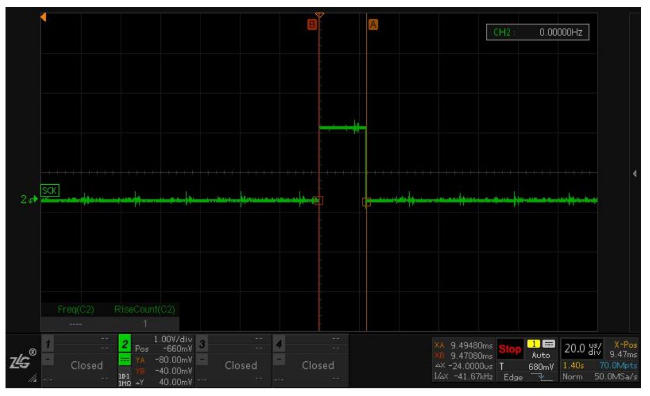Click the 70.0Mpts memory depth value
The width and height of the screenshot is (650, 396).
point(618,365)
